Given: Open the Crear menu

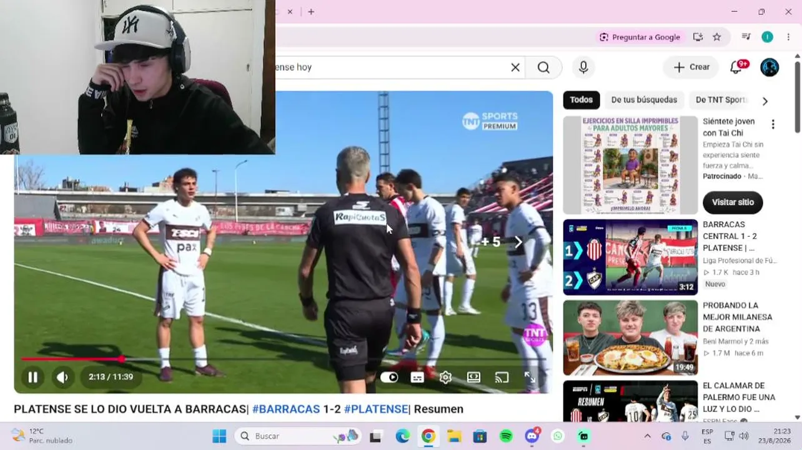Looking at the screenshot, I should point(691,67).
